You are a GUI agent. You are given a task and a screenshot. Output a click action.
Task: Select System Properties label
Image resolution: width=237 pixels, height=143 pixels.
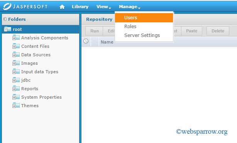pos(41,97)
